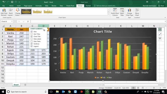The width and height of the screenshot is (167, 94).
Task: Switch to the Insert tab
Action: pos(19,6)
